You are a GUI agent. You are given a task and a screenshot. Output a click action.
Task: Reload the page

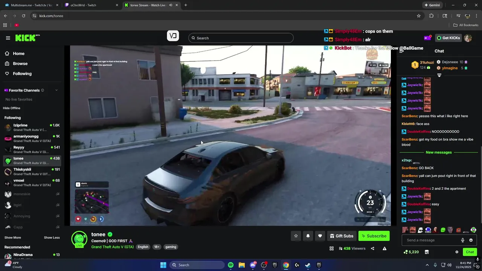(x=23, y=16)
